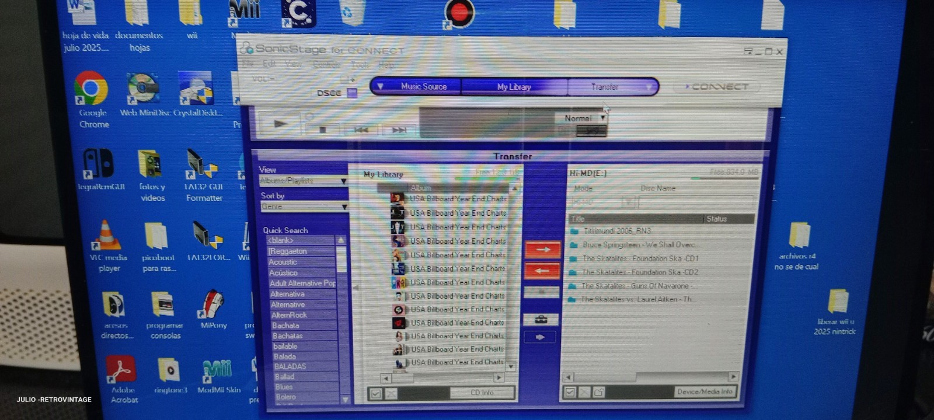Select Bachata in the Quick Search list

click(303, 325)
